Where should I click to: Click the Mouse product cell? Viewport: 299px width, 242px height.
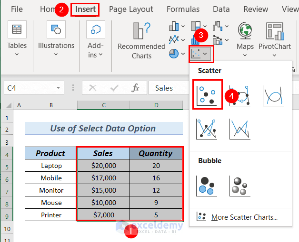point(50,203)
